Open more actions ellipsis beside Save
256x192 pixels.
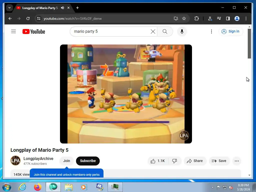click(x=237, y=161)
